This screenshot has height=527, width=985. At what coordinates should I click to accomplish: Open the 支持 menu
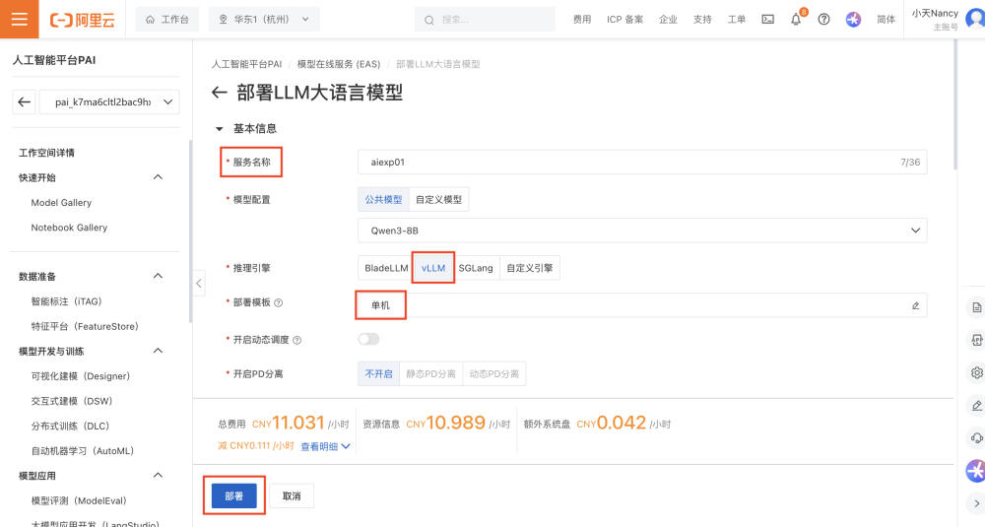(x=702, y=20)
